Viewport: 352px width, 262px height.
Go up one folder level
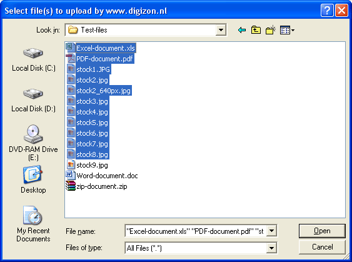(256, 30)
